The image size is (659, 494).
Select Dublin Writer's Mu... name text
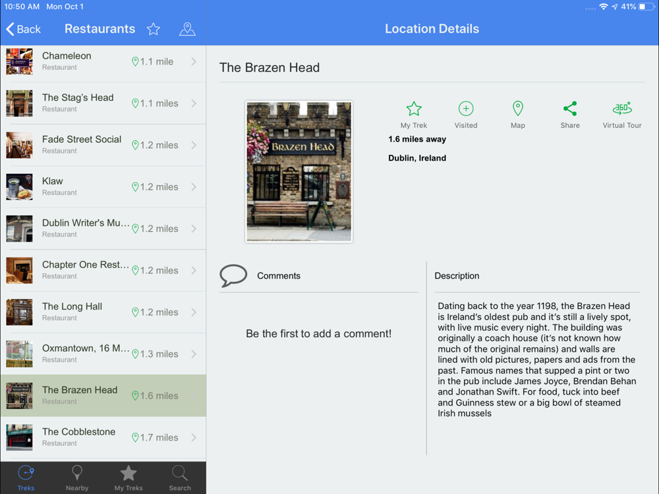click(86, 223)
